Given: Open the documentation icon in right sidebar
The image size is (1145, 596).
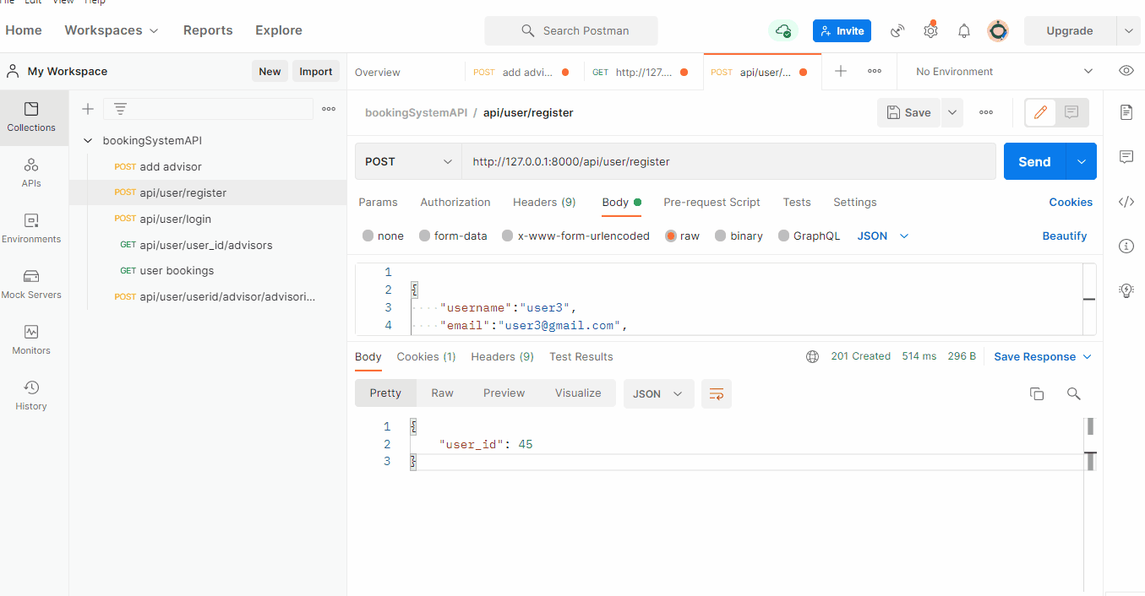Looking at the screenshot, I should click(x=1126, y=112).
